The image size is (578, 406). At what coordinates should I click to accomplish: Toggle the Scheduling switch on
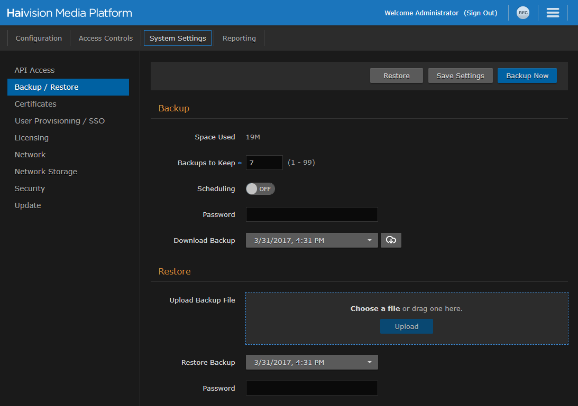click(260, 188)
